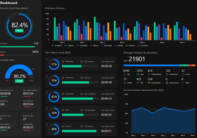Click the UCC_backoffice skill label
The height and width of the screenshot is (138, 197).
[90, 110]
